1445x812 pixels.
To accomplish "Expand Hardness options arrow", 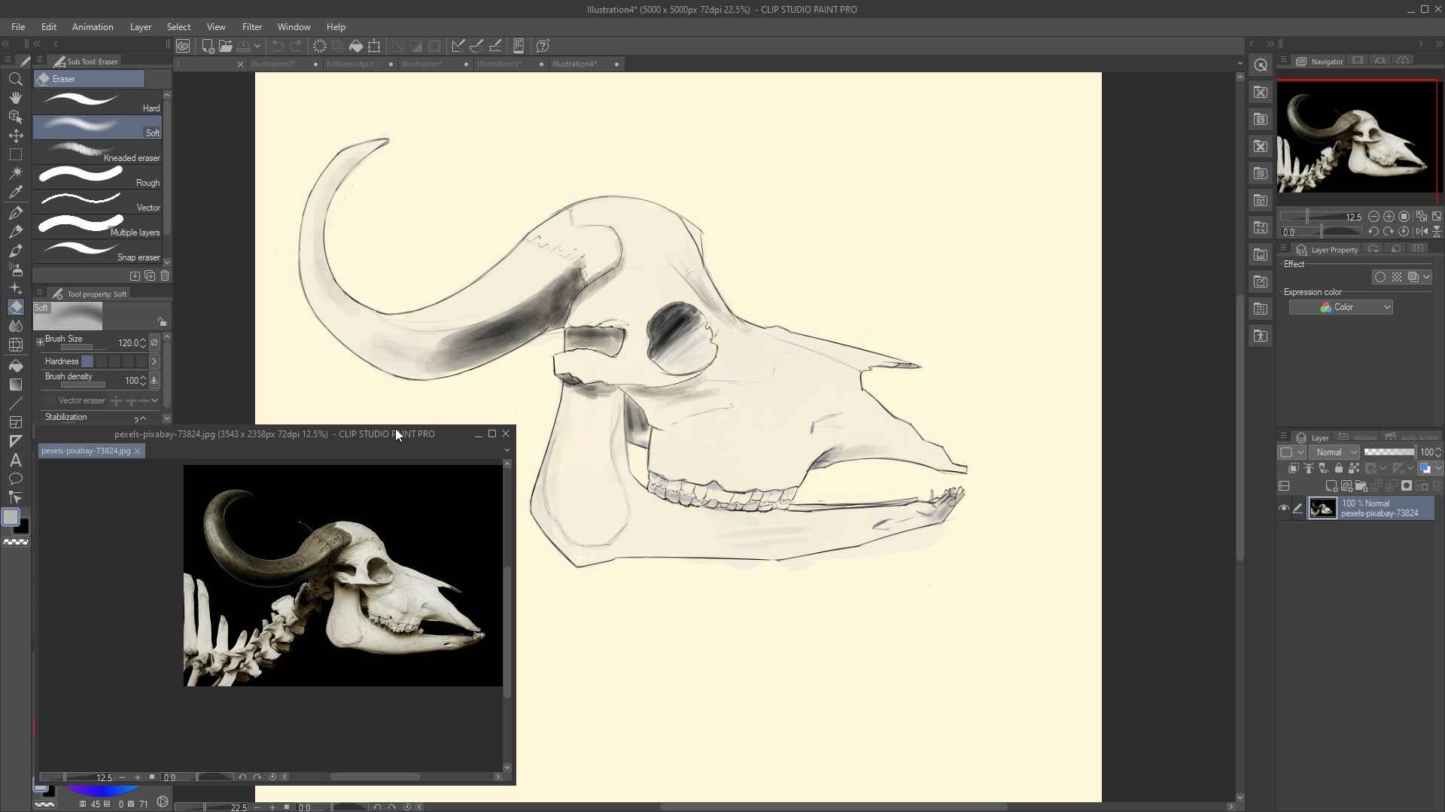I will (154, 361).
